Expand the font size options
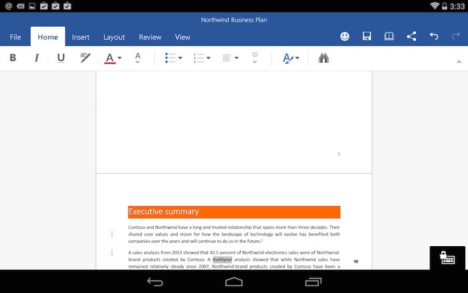This screenshot has width=468, height=293. click(138, 58)
